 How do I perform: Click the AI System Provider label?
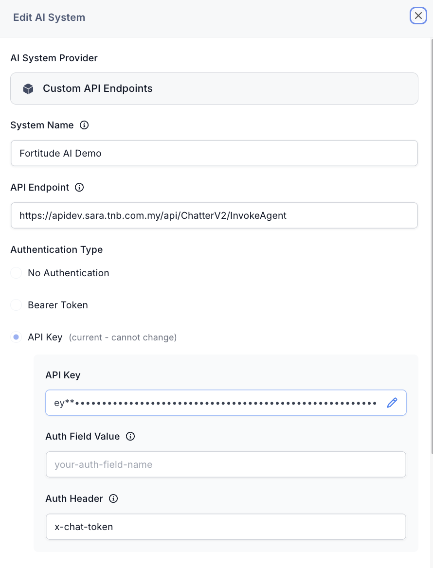(x=54, y=58)
